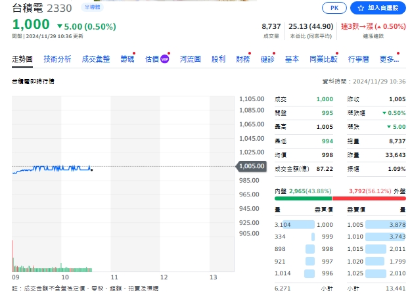This screenshot has height=299, width=410.
Task: Click bid price 996 row
Action: coord(304,273)
